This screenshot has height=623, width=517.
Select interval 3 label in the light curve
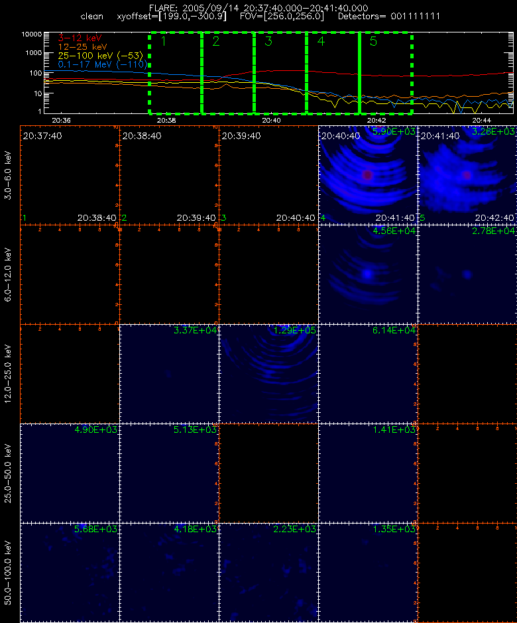(x=268, y=41)
